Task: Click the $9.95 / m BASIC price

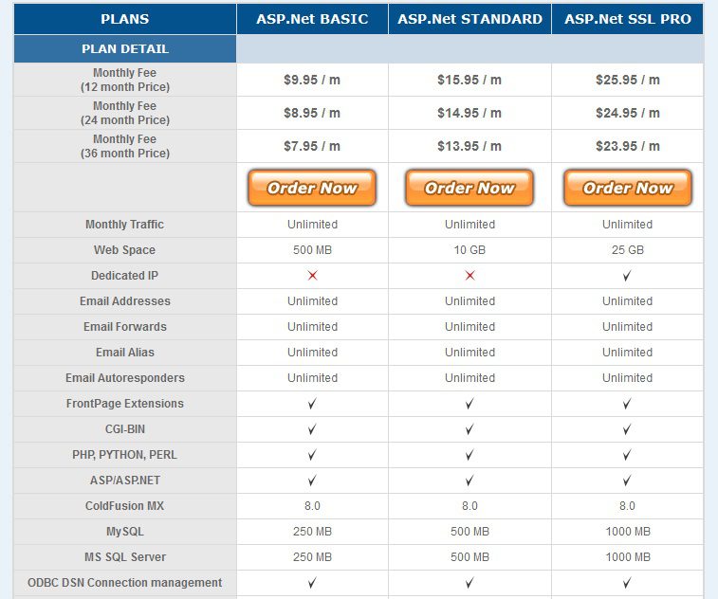Action: point(312,80)
